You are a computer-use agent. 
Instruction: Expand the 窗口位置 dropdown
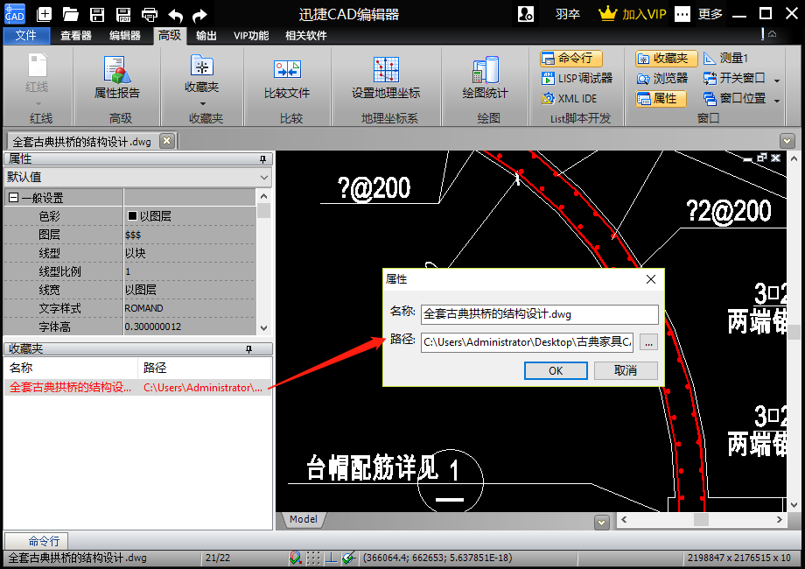777,100
